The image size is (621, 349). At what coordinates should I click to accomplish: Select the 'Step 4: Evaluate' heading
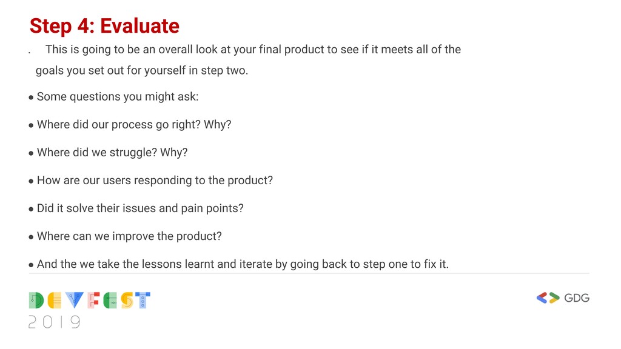[104, 26]
